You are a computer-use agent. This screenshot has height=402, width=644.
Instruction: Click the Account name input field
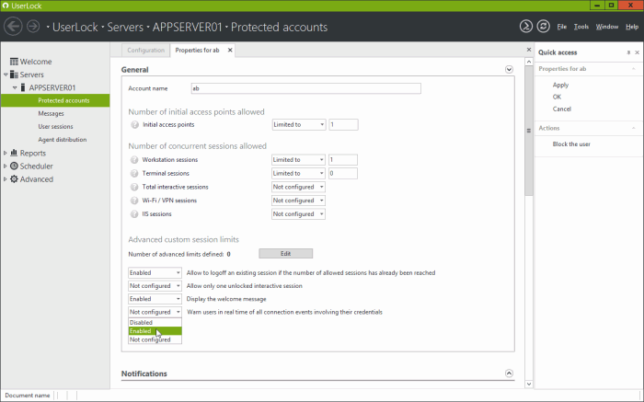[x=305, y=89]
